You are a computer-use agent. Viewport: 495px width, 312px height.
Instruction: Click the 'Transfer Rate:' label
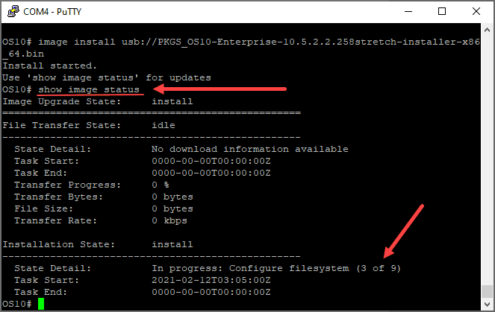click(x=55, y=220)
